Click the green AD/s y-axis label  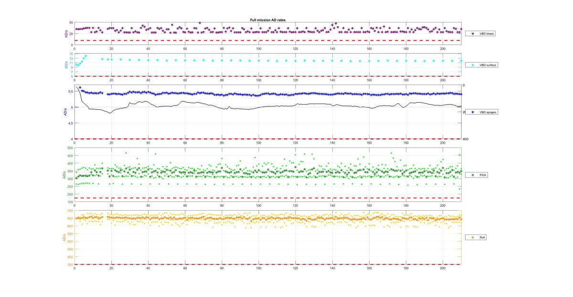click(x=64, y=175)
